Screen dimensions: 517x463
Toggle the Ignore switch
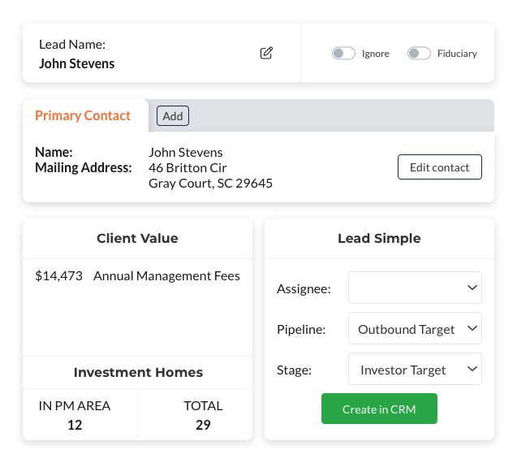(343, 54)
